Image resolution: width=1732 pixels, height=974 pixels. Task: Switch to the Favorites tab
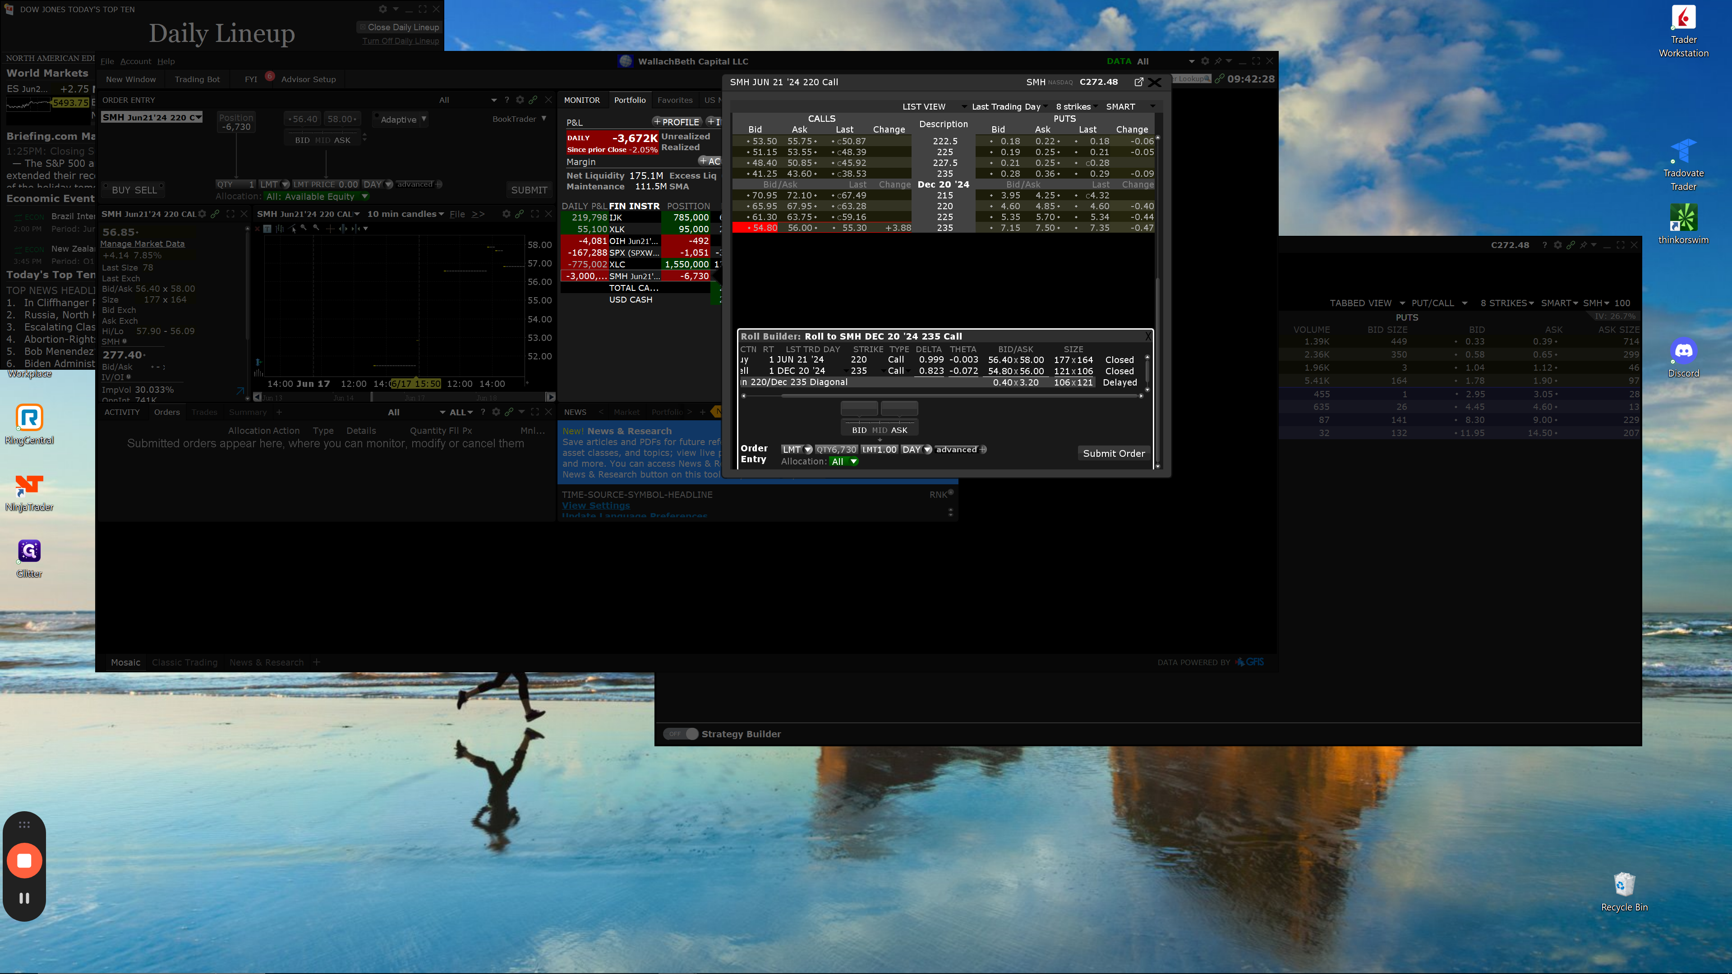pyautogui.click(x=674, y=100)
